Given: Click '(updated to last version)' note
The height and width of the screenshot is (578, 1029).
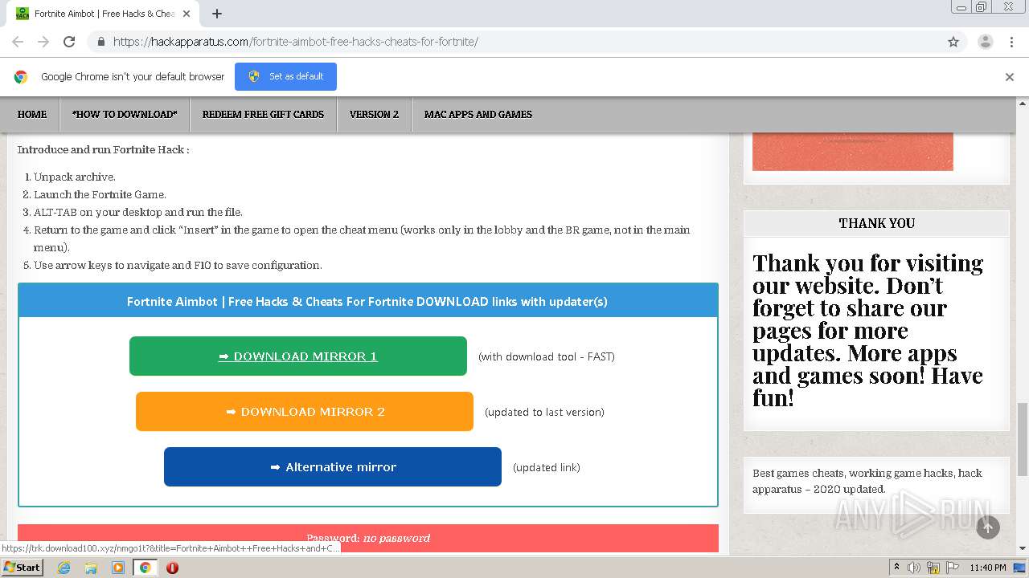Looking at the screenshot, I should tap(544, 412).
